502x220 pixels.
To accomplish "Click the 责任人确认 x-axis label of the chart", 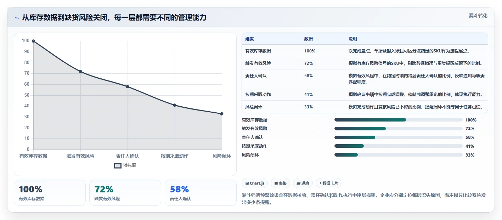I will click(128, 156).
